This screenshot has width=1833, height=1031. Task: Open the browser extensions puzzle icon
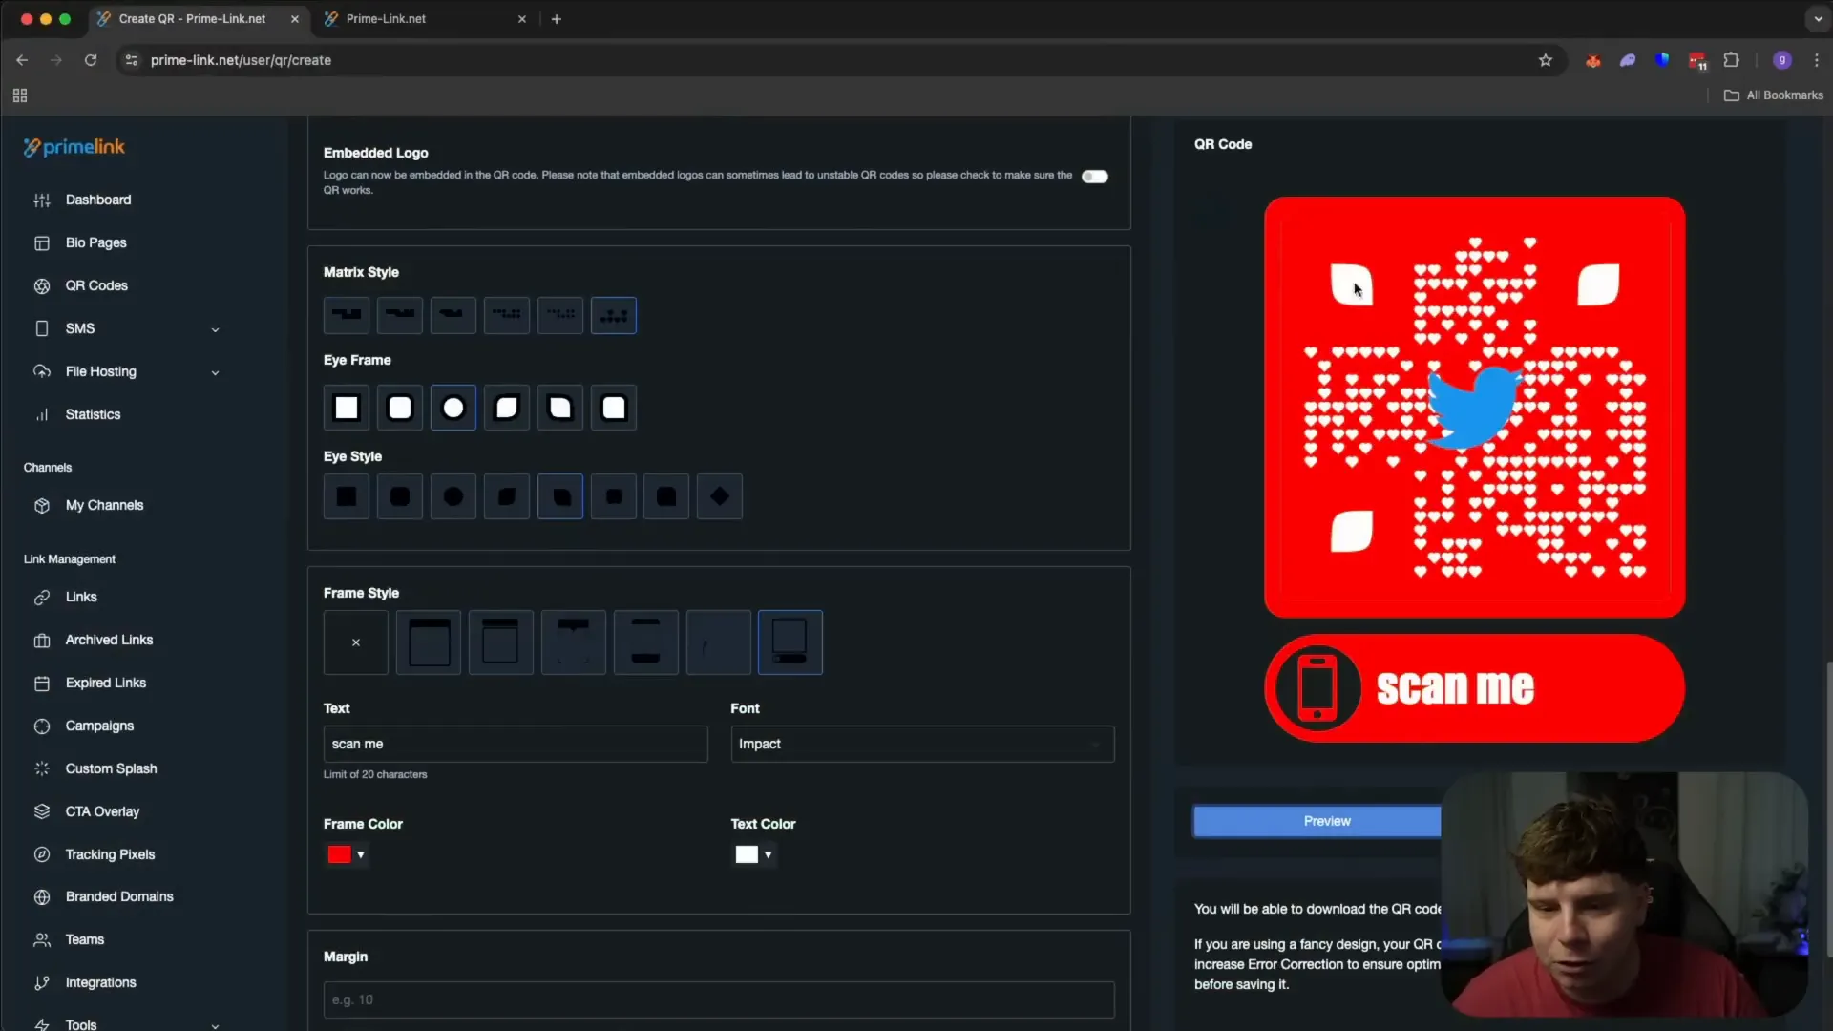point(1731,60)
